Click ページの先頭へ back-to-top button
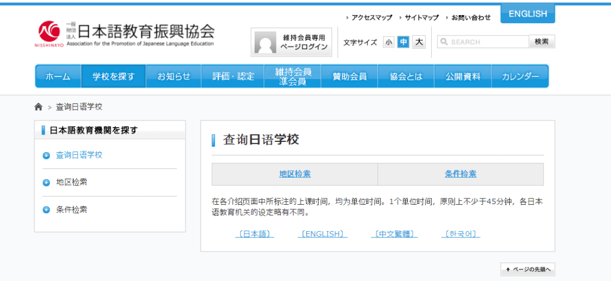Screen dimensions: 611x281 [528, 269]
